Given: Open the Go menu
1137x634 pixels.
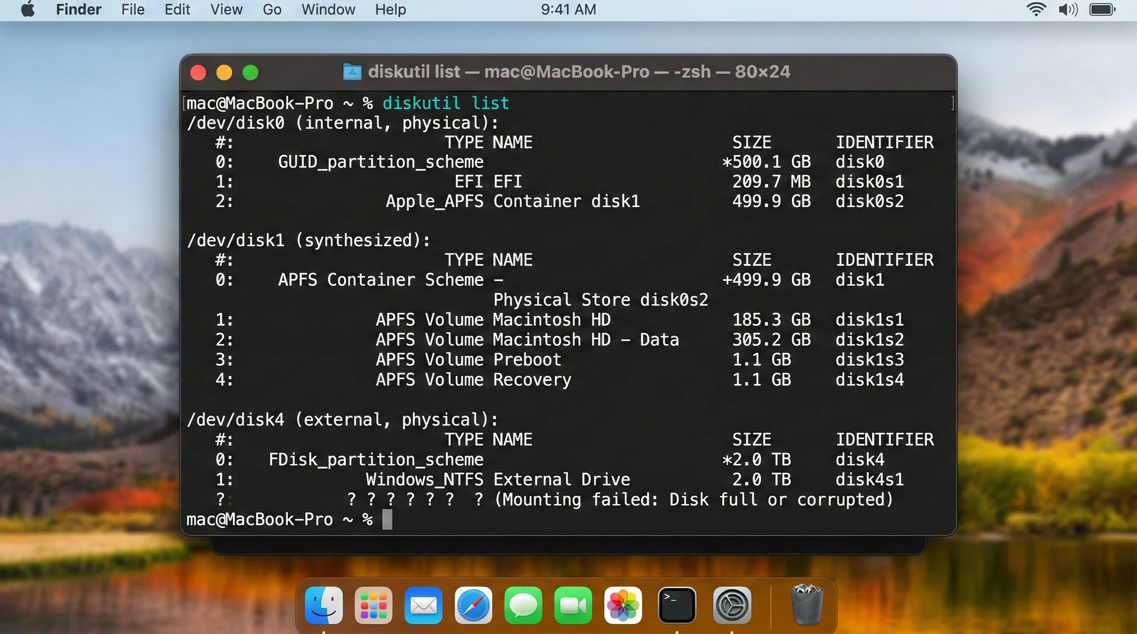Looking at the screenshot, I should point(272,9).
